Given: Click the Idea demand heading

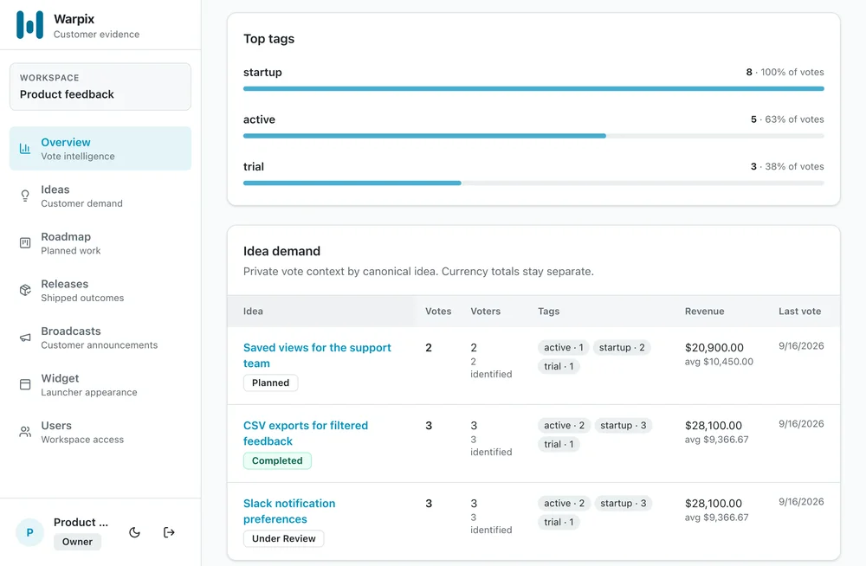Looking at the screenshot, I should pos(281,251).
